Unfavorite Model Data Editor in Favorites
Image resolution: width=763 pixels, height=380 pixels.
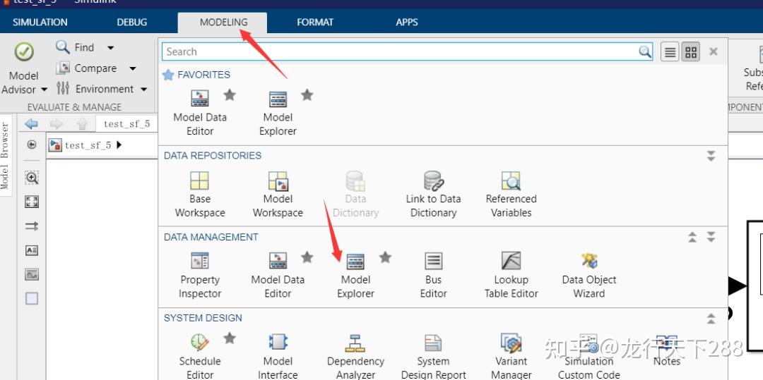point(230,95)
